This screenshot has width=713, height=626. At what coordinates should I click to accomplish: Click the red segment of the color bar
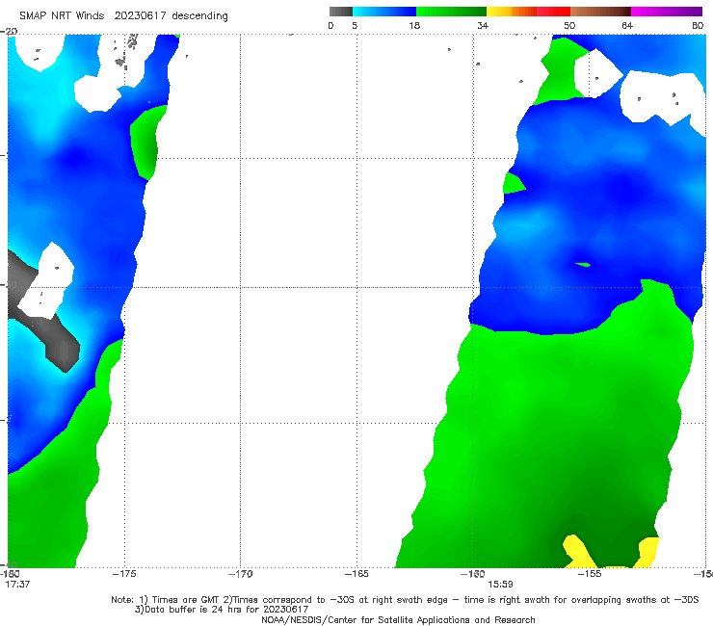[x=553, y=12]
